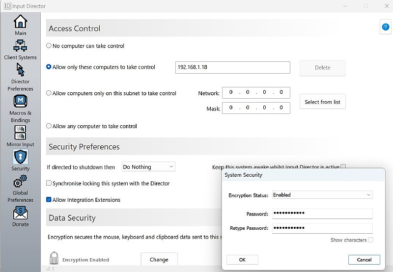Click the Encryption Enabled padlock icon
Screen dimensions: 393x272
(54, 258)
